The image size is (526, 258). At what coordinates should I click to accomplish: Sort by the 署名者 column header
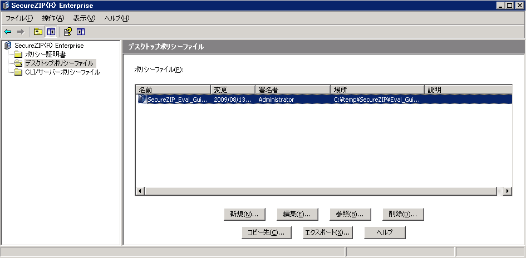point(293,90)
